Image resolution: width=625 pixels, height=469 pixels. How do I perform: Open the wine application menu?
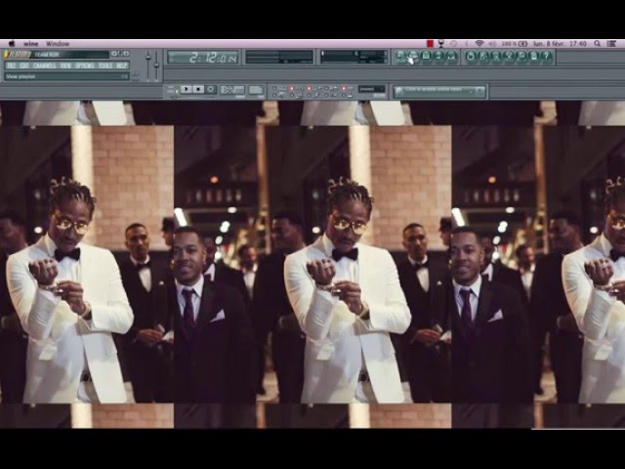coord(31,44)
